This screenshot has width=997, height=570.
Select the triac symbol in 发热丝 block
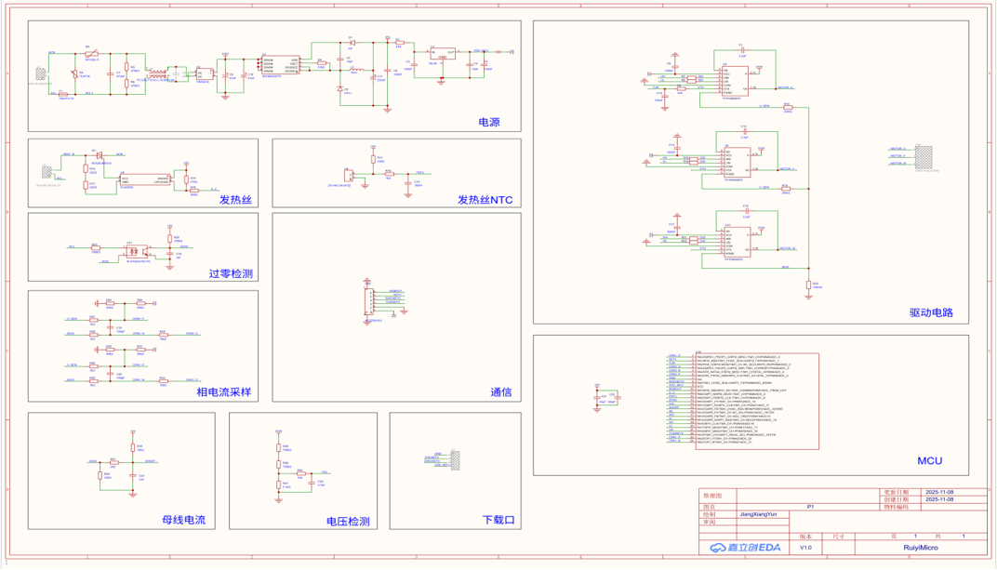[x=99, y=155]
